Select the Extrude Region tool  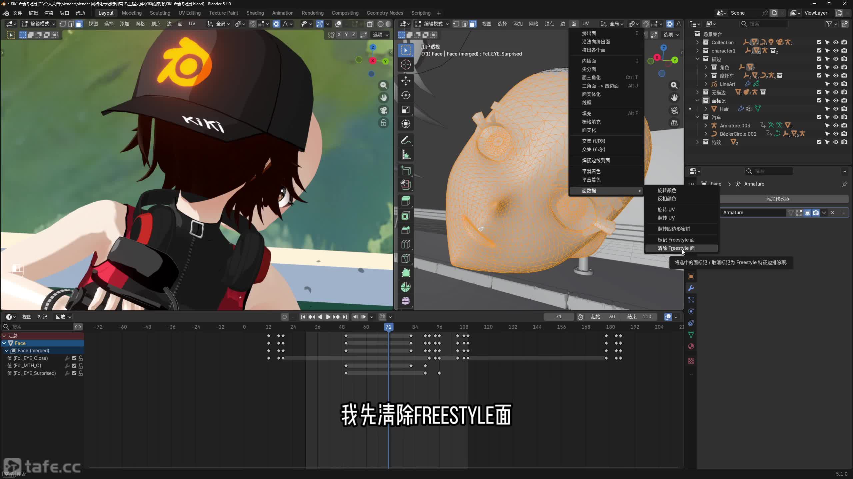(406, 201)
